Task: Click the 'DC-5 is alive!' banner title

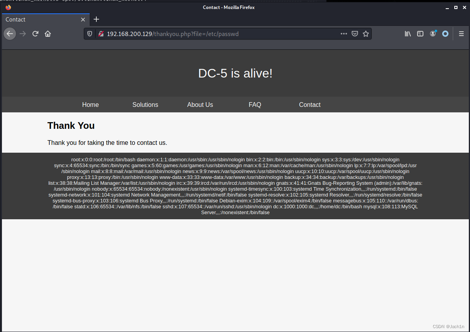Action: tap(235, 73)
